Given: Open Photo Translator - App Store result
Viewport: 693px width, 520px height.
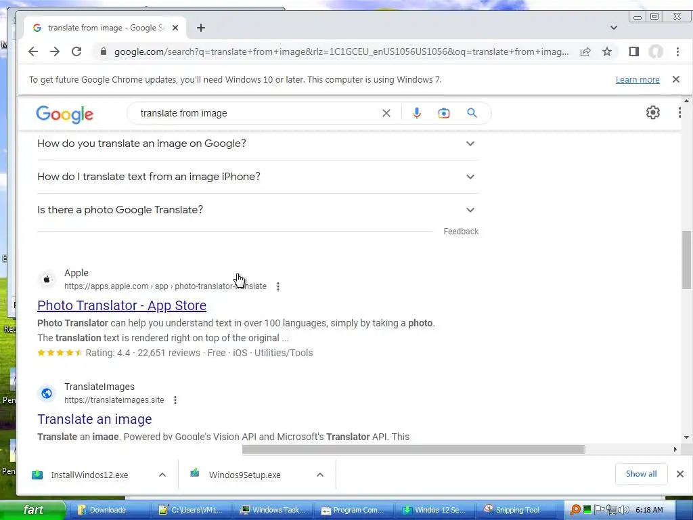Looking at the screenshot, I should [122, 305].
